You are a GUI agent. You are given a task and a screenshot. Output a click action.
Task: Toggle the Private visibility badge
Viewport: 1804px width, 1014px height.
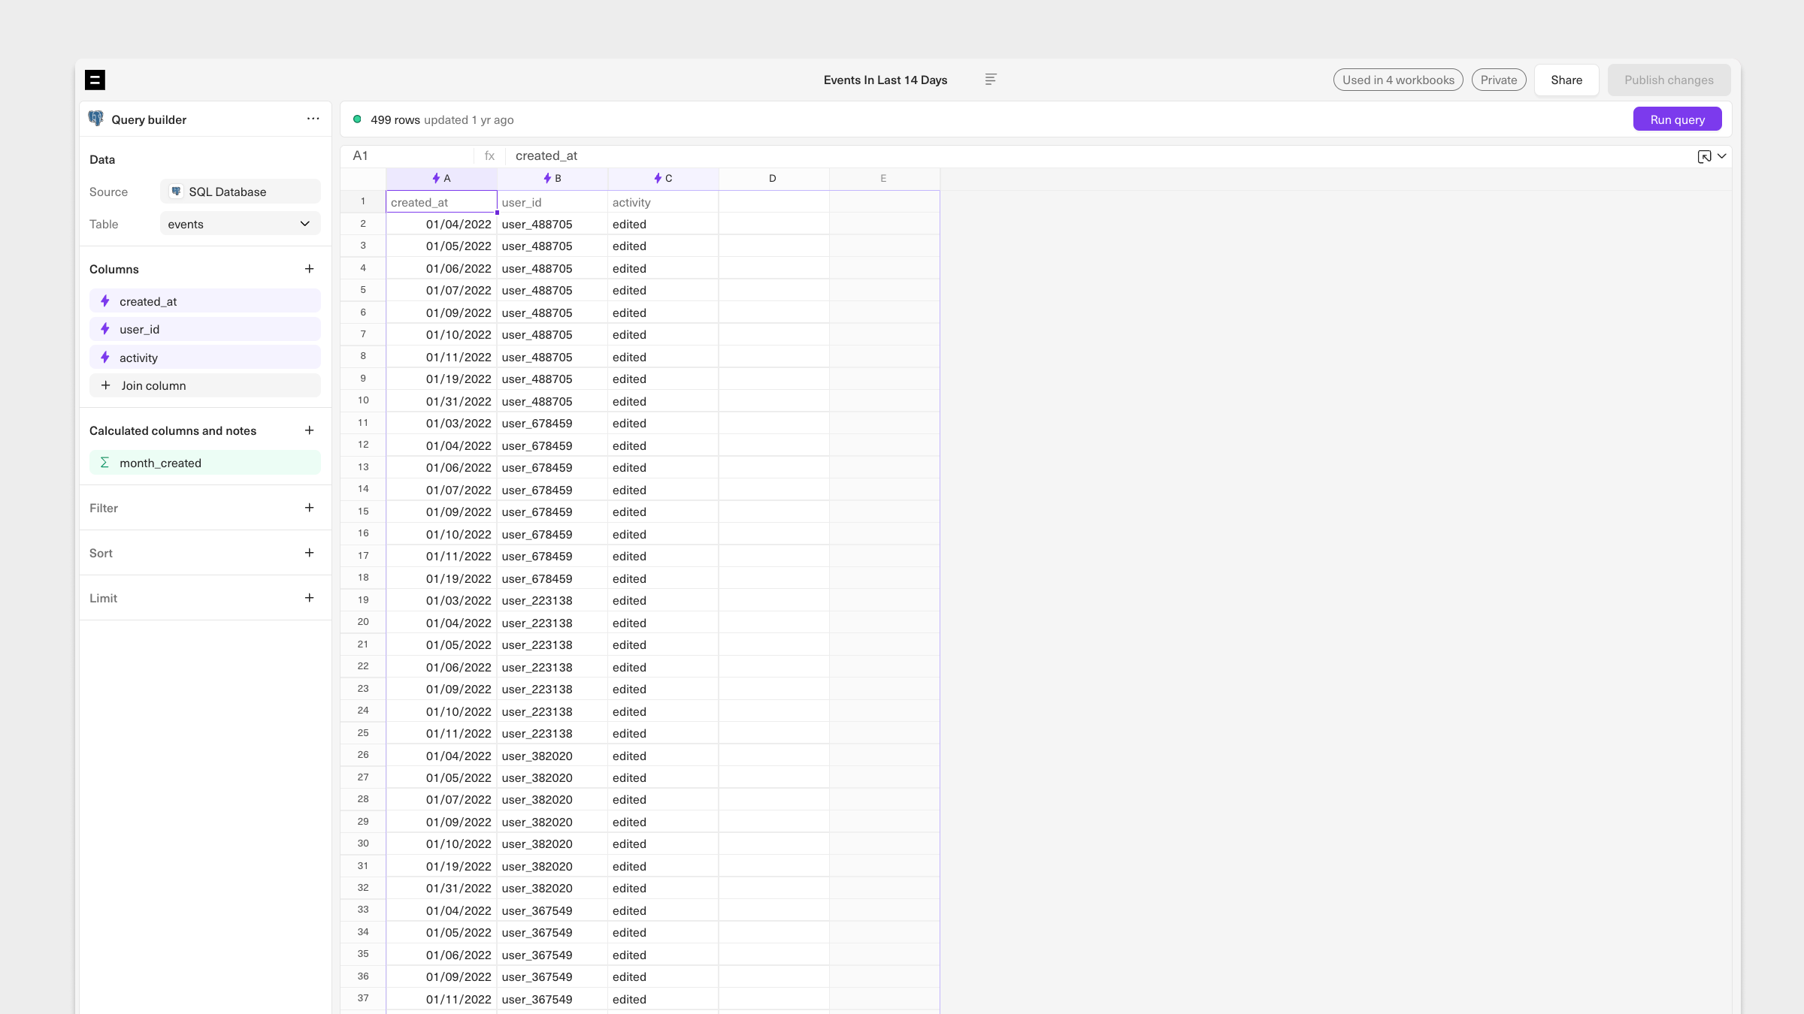coord(1498,80)
